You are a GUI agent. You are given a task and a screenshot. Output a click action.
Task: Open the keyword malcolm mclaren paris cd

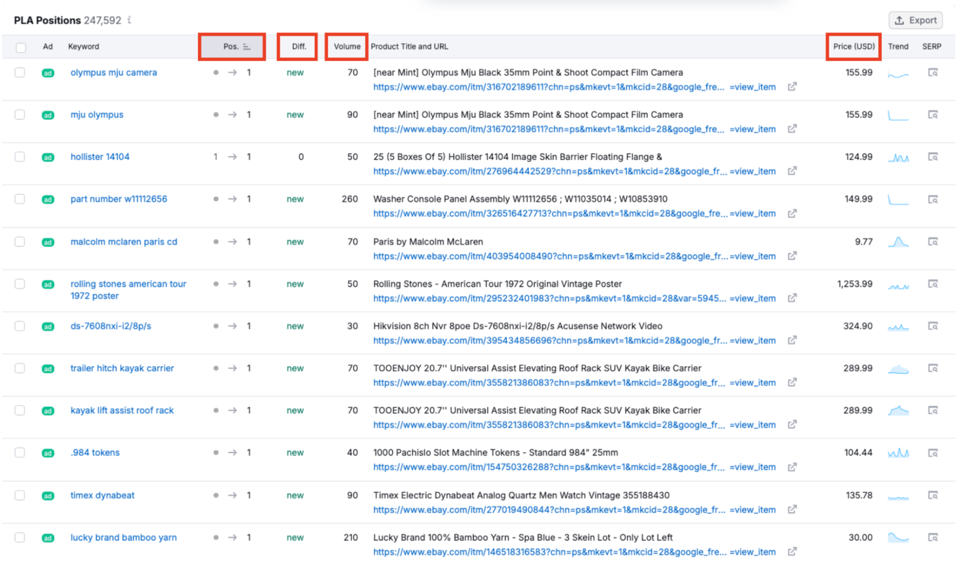[123, 242]
